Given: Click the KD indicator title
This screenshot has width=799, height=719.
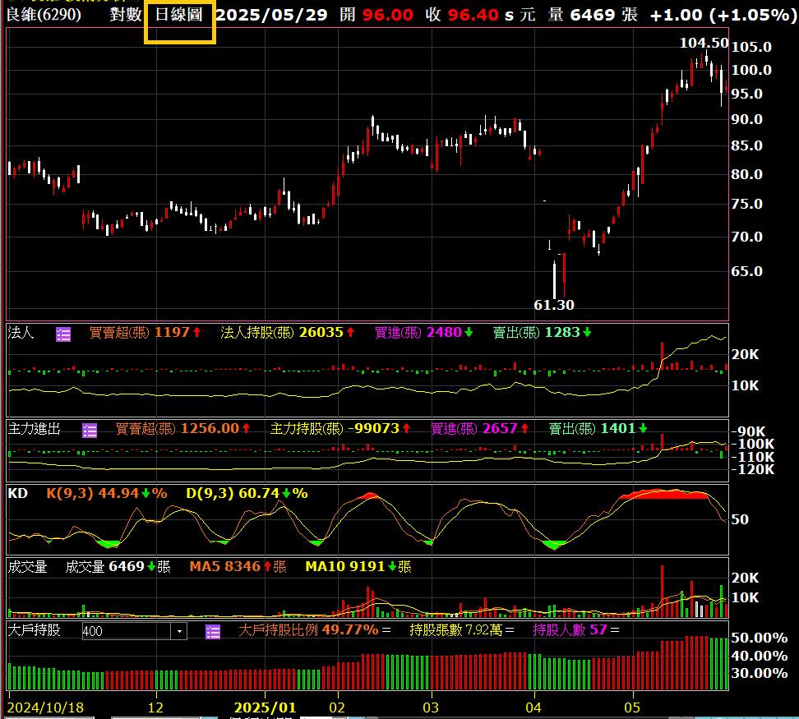Looking at the screenshot, I should click(18, 493).
